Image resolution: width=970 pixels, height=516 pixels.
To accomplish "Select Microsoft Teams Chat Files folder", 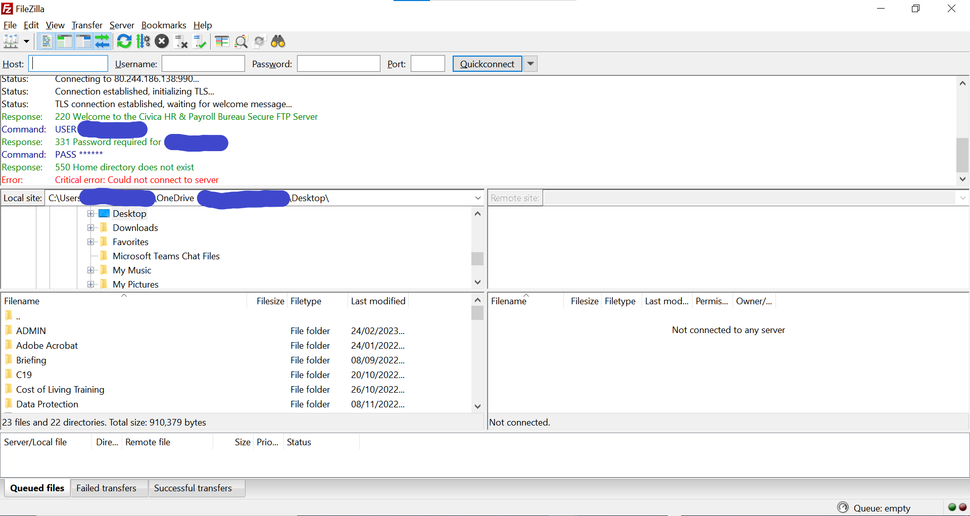I will 166,256.
